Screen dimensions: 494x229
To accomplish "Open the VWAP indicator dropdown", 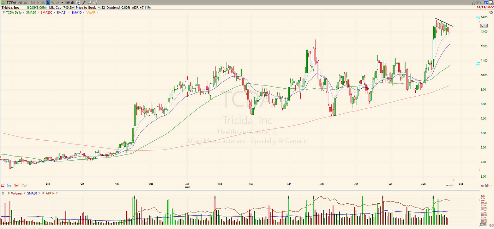I will click(x=97, y=12).
